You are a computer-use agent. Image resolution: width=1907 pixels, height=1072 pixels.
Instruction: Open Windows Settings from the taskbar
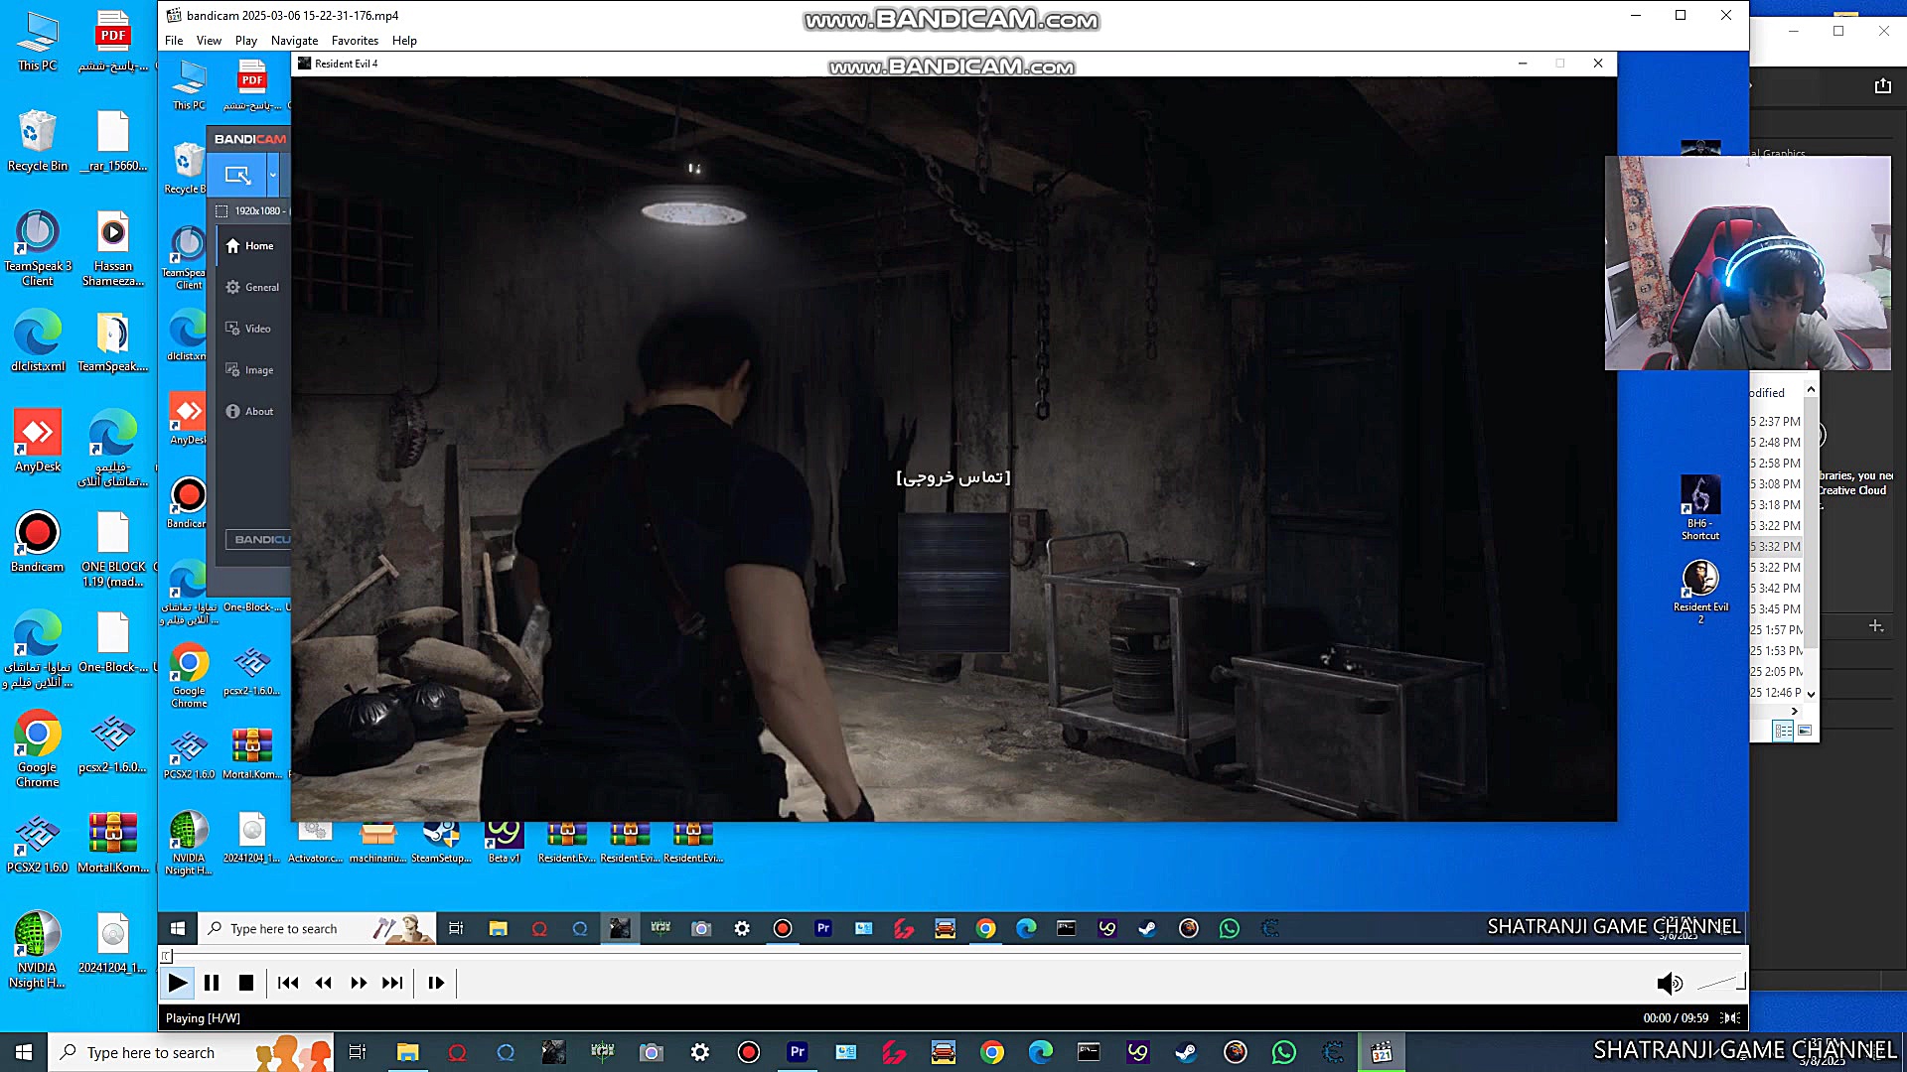point(700,1052)
